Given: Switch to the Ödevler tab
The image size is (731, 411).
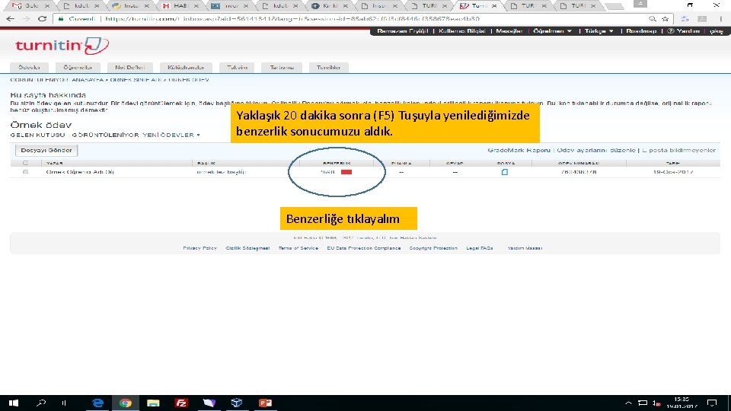Looking at the screenshot, I should (29, 68).
